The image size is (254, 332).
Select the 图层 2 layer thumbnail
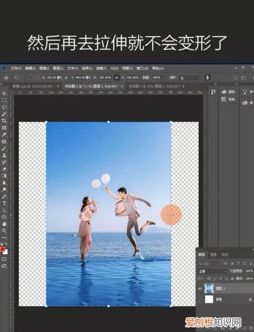tap(209, 288)
